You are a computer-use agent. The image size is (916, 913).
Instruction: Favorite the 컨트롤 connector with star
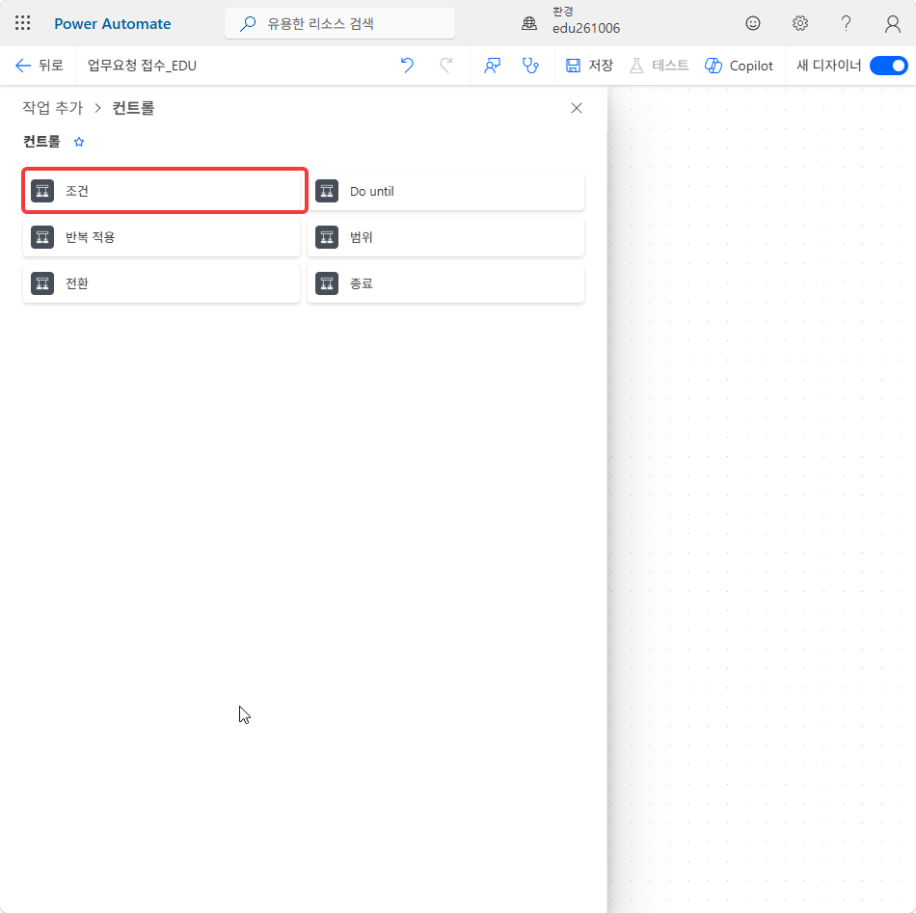coord(79,142)
